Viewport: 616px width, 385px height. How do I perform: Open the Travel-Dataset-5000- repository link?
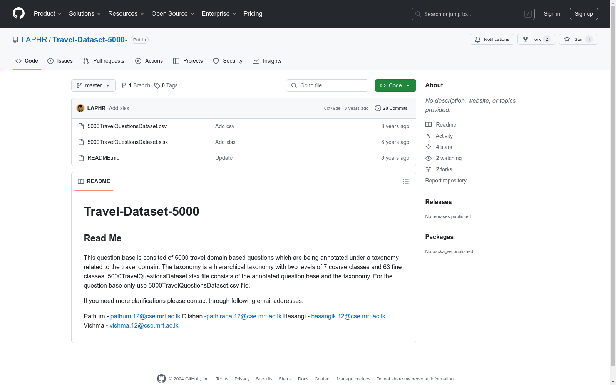point(90,40)
